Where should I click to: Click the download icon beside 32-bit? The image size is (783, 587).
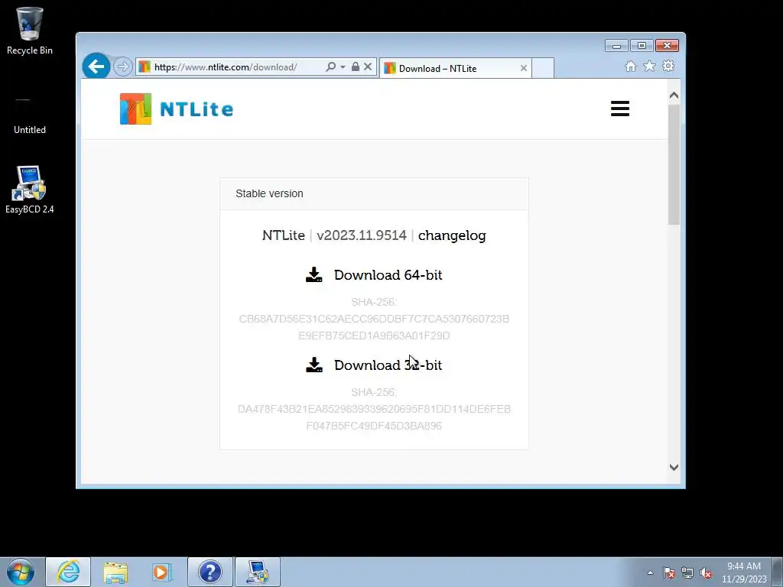(314, 365)
